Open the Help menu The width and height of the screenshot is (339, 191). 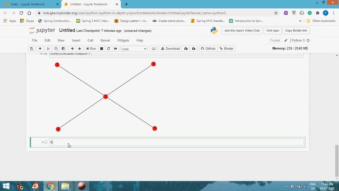pos(140,40)
